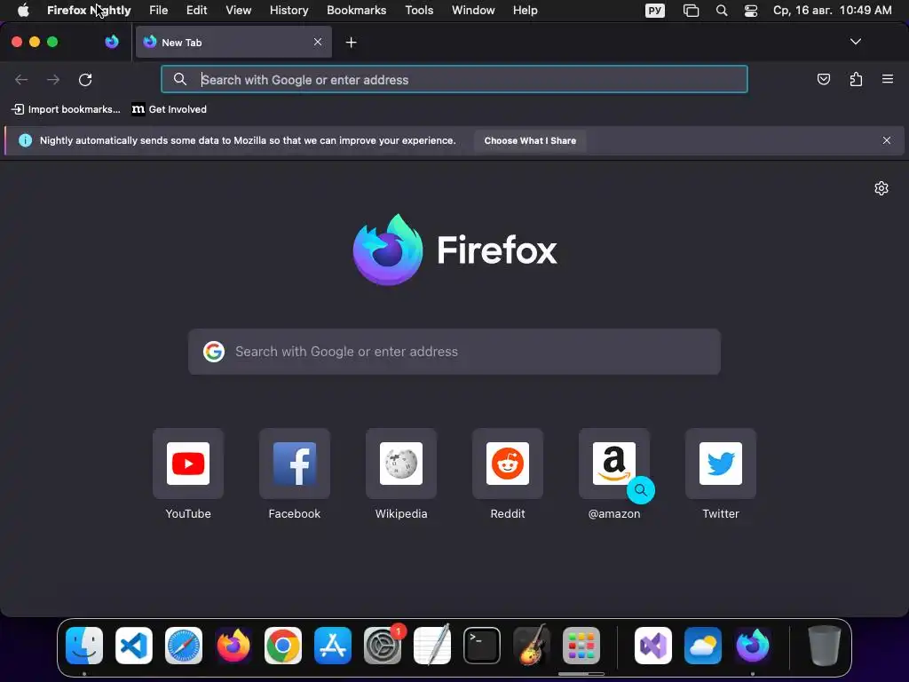This screenshot has width=909, height=682.
Task: Open App Store from the Dock
Action: point(333,646)
